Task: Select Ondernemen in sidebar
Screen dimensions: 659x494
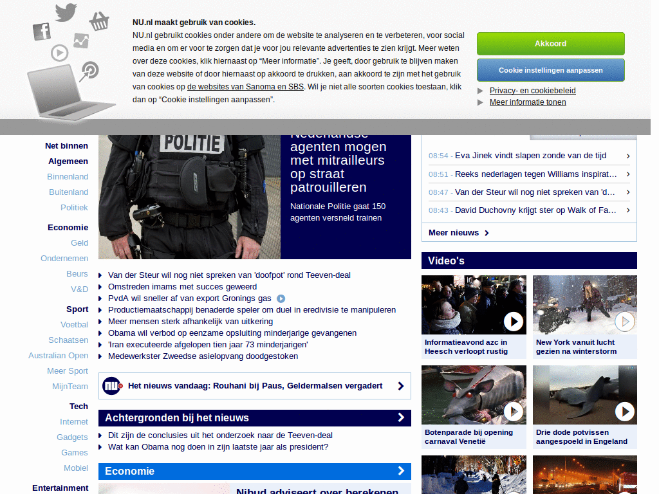Action: tap(64, 259)
